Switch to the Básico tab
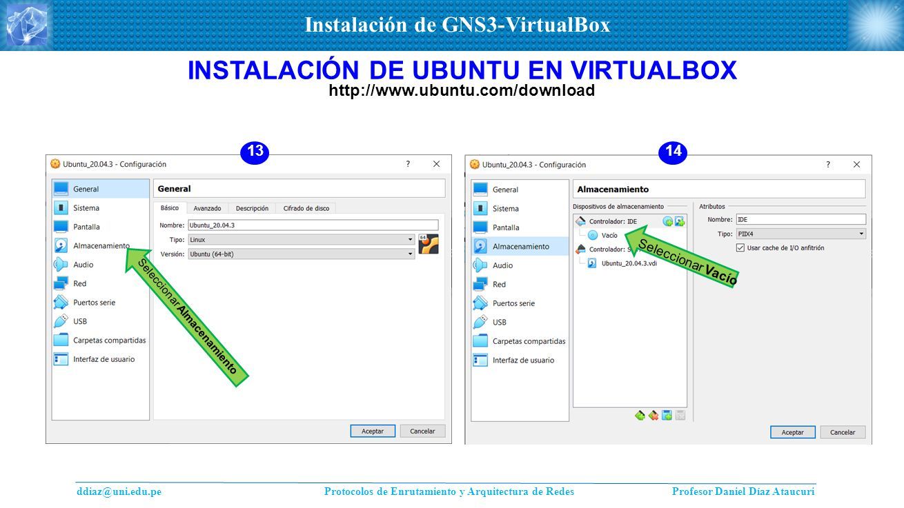904x508 pixels. (170, 207)
